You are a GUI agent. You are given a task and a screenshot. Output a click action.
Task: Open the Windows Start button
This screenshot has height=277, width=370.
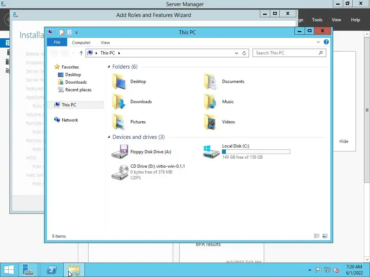(9, 270)
